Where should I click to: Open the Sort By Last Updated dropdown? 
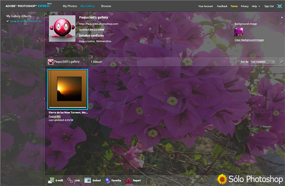(x=263, y=62)
